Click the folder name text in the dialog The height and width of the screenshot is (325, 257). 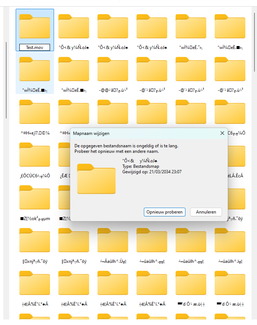coord(140,160)
